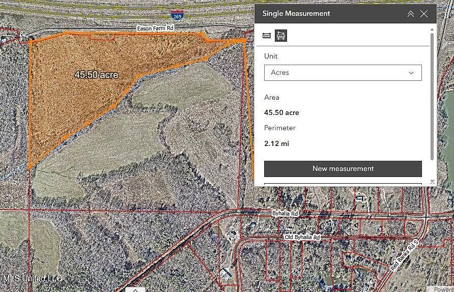Select the distance measurement ruler tool
The width and height of the screenshot is (454, 292).
point(267,36)
